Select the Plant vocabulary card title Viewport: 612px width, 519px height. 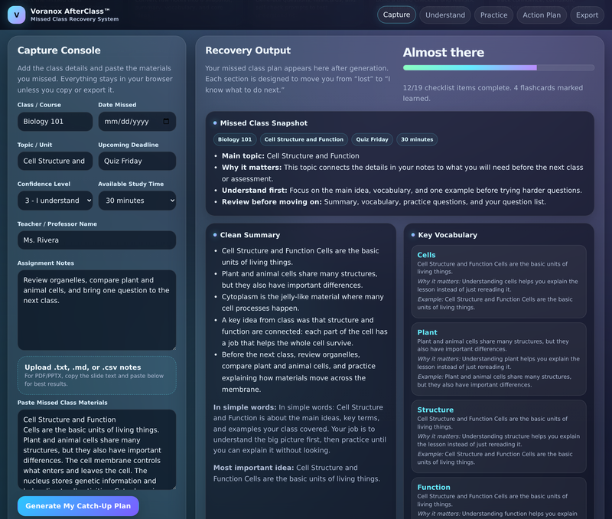click(x=427, y=332)
